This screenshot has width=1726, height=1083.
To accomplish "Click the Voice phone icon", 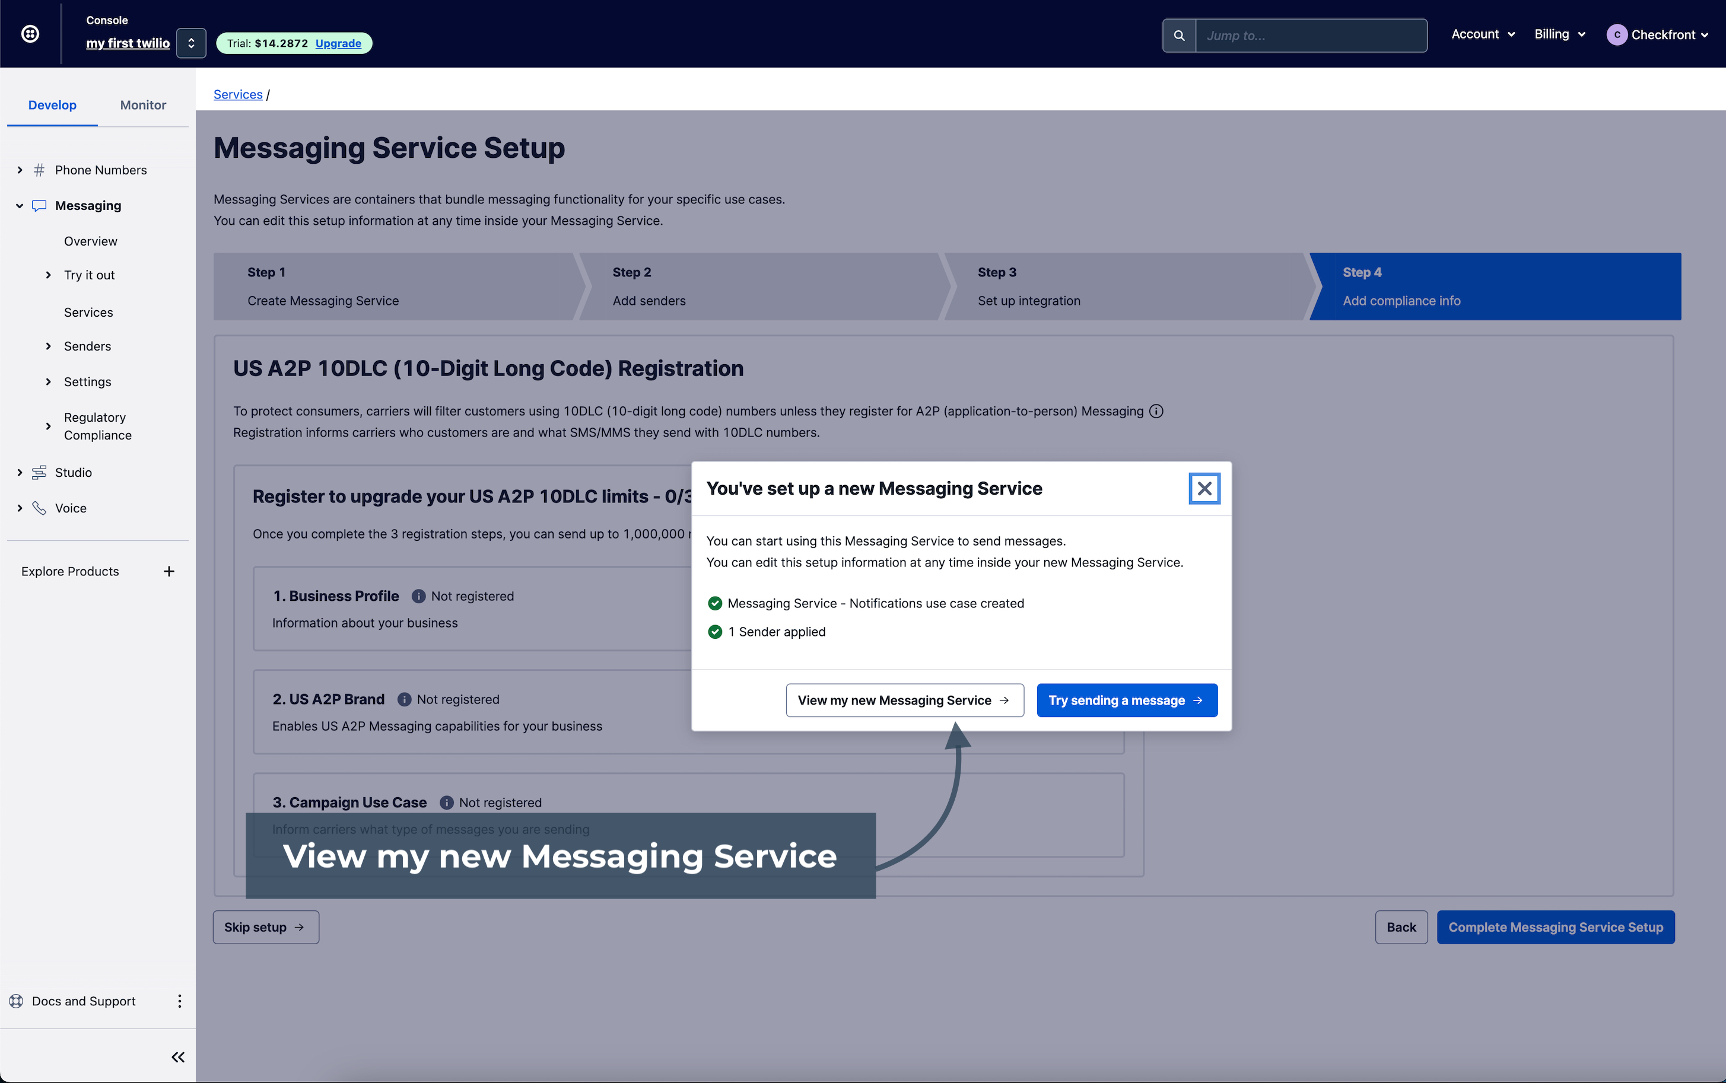I will coord(39,508).
